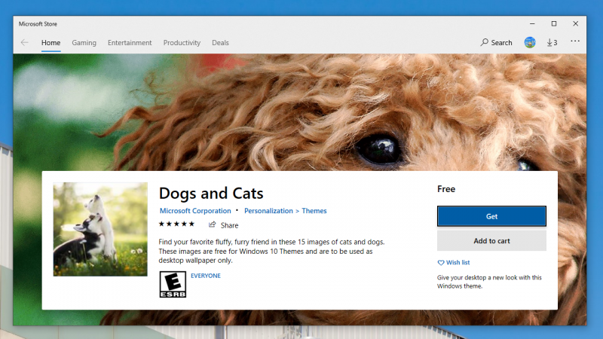
Task: Click the Wish list heart icon
Action: (x=441, y=262)
